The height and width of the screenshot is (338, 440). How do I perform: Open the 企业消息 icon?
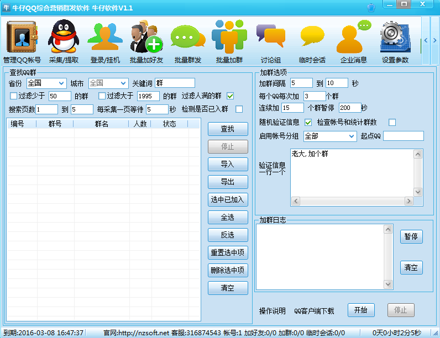tap(354, 36)
